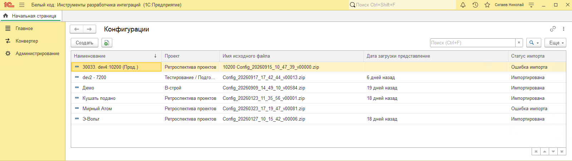
Task: Click row icon of Мирный Атом
Action: [x=77, y=108]
